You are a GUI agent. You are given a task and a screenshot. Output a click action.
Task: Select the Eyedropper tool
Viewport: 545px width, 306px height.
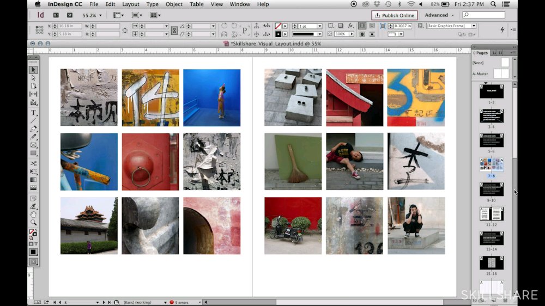click(x=33, y=207)
